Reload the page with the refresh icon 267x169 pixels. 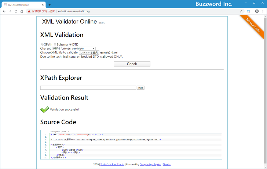pos(16,11)
